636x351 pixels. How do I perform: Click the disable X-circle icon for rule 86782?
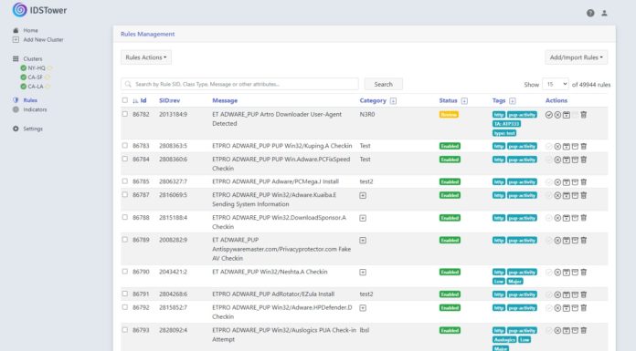pos(557,115)
